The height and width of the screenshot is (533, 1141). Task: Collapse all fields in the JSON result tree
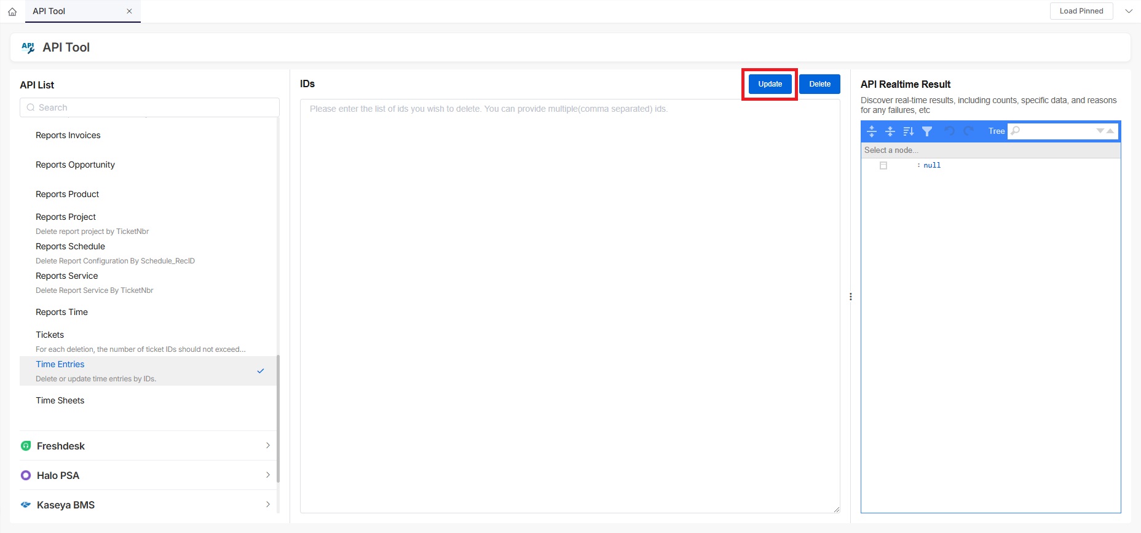click(890, 131)
